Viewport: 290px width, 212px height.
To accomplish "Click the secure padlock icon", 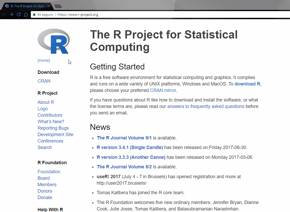I will pos(34,14).
